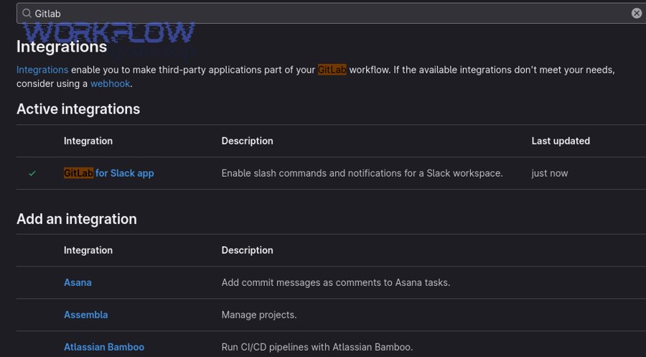Click Integration header in Add an integration table

pos(88,250)
